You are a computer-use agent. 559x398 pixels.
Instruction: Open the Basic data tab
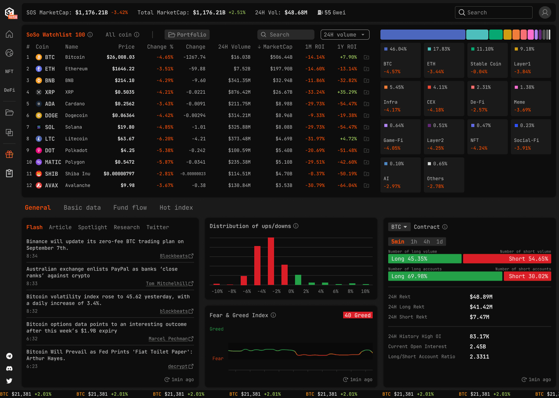tap(82, 208)
